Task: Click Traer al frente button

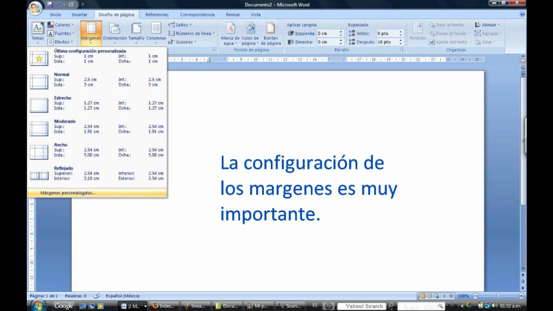Action: [x=448, y=25]
